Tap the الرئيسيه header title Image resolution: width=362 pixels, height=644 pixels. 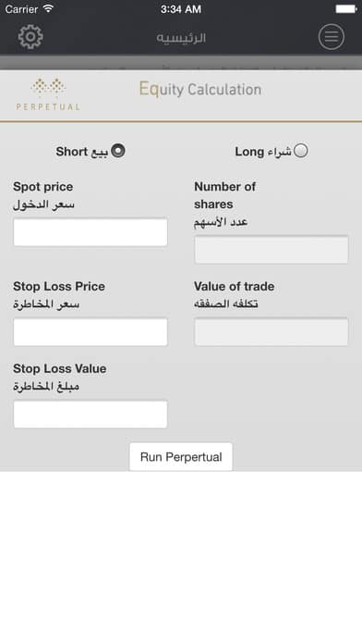click(x=181, y=38)
